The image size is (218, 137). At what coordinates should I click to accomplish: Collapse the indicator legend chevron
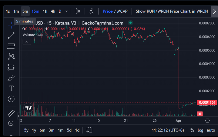(27, 42)
